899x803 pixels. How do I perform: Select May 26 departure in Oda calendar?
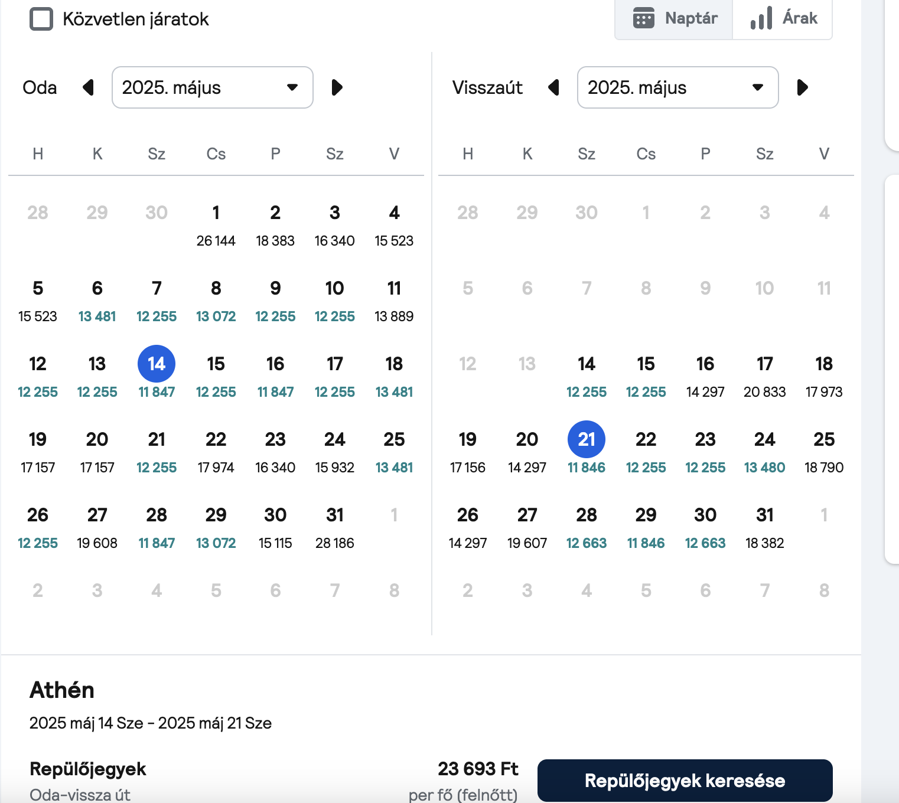[38, 527]
